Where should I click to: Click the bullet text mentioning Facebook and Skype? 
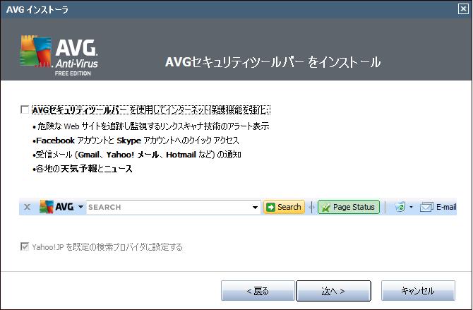[x=137, y=141]
